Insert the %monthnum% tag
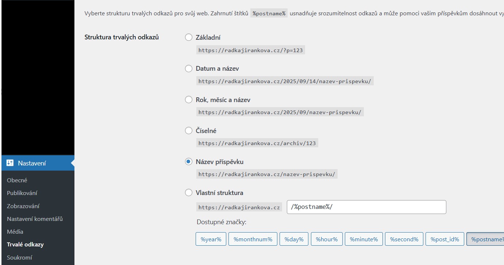This screenshot has width=504, height=265. (253, 239)
